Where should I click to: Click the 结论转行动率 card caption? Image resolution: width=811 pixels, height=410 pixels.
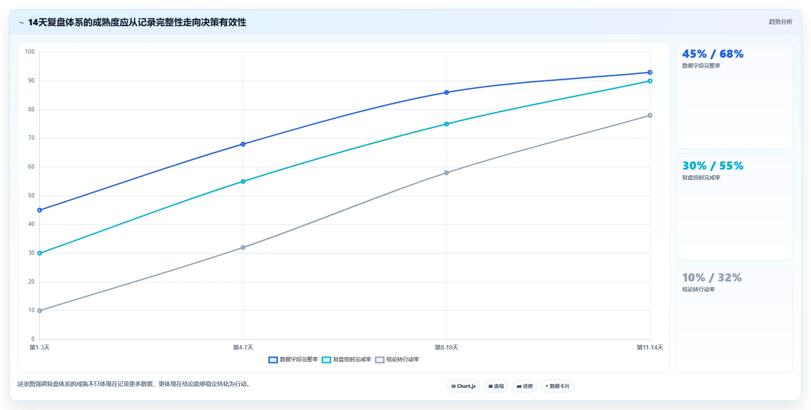698,290
